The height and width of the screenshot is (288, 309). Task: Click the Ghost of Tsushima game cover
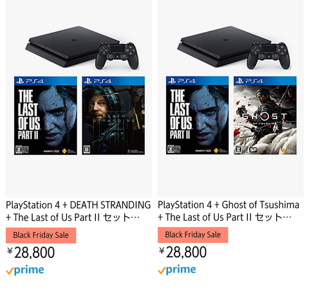[265, 115]
